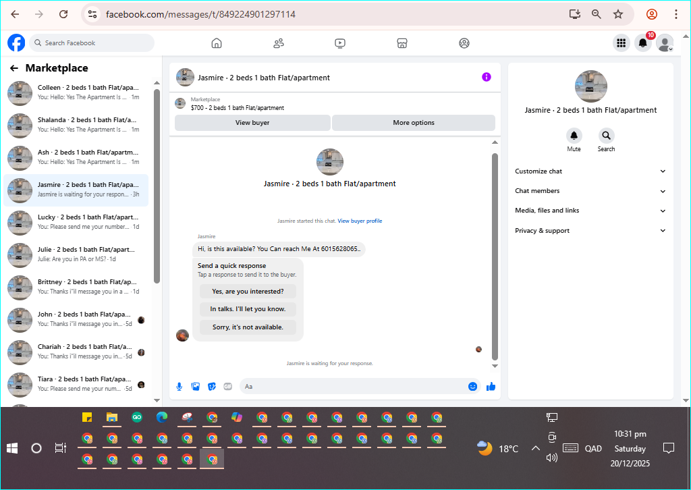
Task: Expand Media, files and links section
Action: click(590, 211)
